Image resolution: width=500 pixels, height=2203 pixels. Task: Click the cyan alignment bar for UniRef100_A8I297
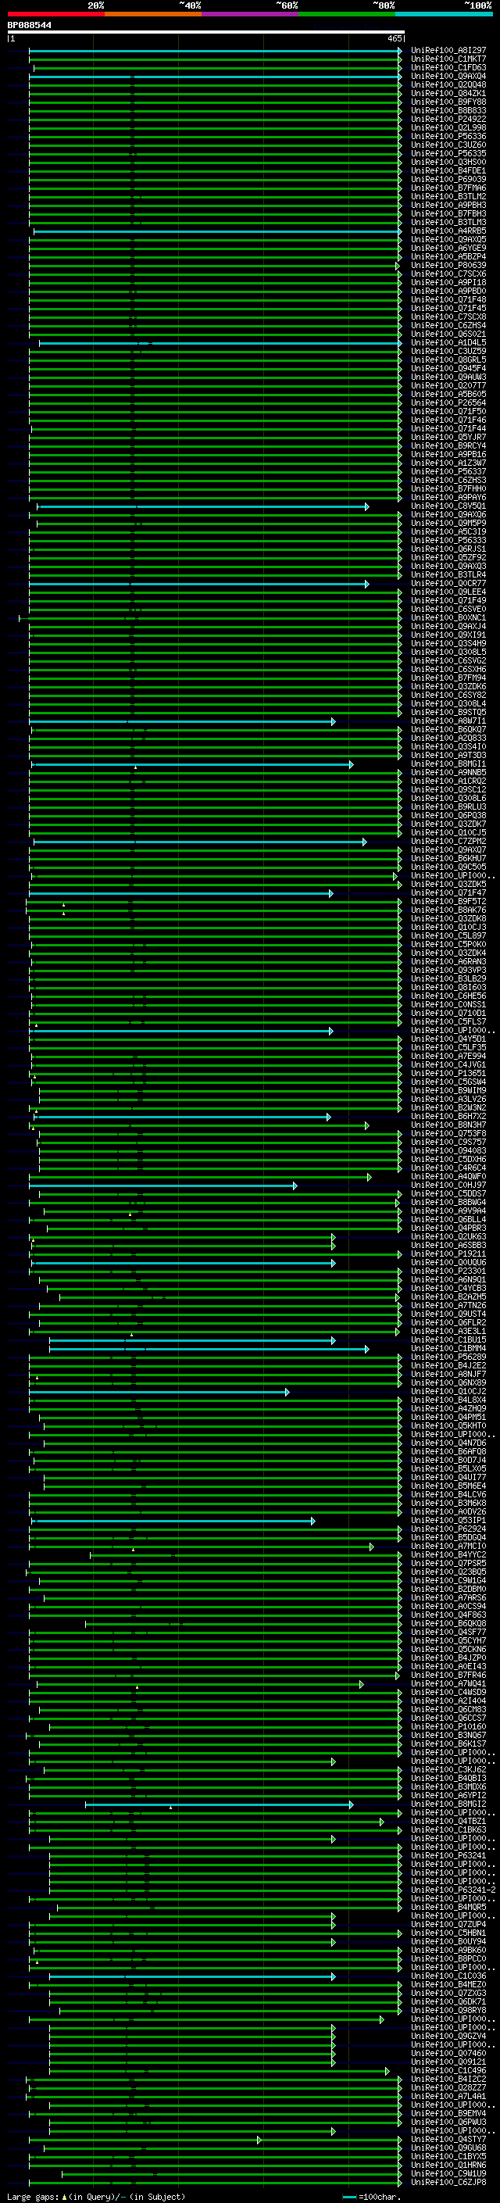[x=216, y=51]
